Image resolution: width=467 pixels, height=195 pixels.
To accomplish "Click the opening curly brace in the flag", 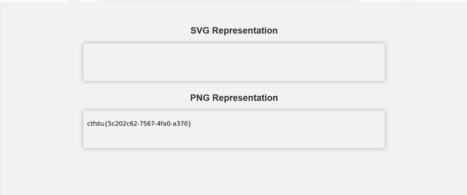I will (x=106, y=124).
